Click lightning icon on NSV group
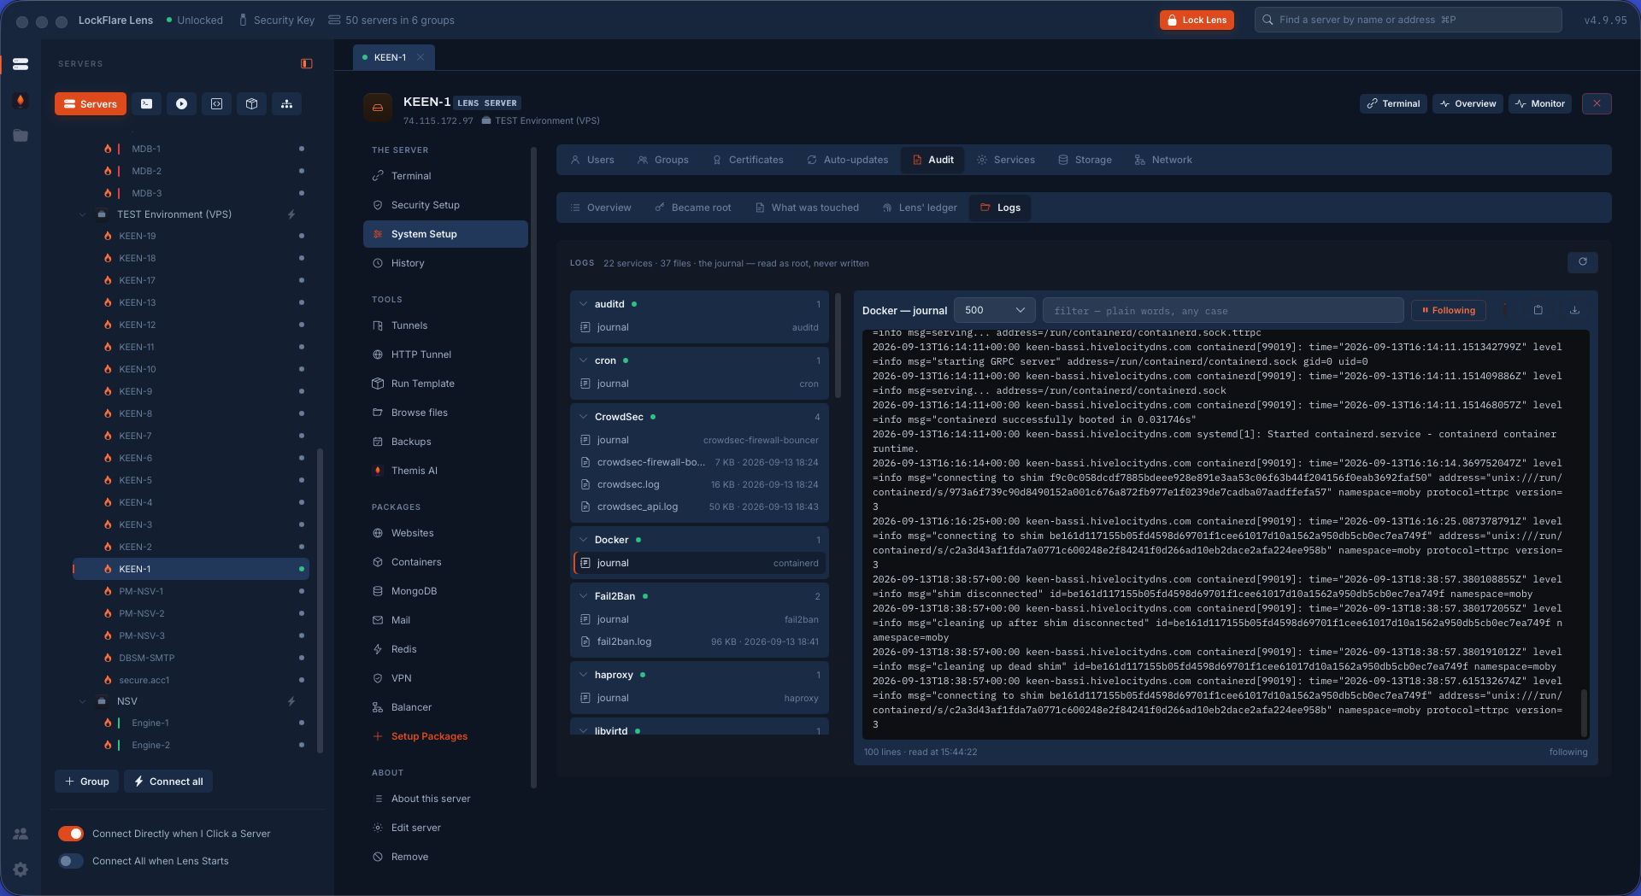Screen dimensions: 1641x896 (x=291, y=701)
